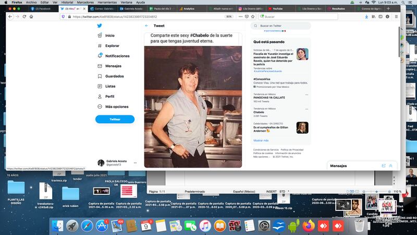
Task: Expand the Mensajes drawer with the double chevron
Action: 390,166
